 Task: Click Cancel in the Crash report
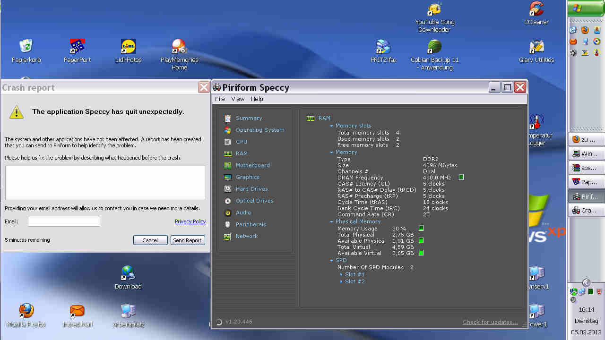pyautogui.click(x=150, y=240)
